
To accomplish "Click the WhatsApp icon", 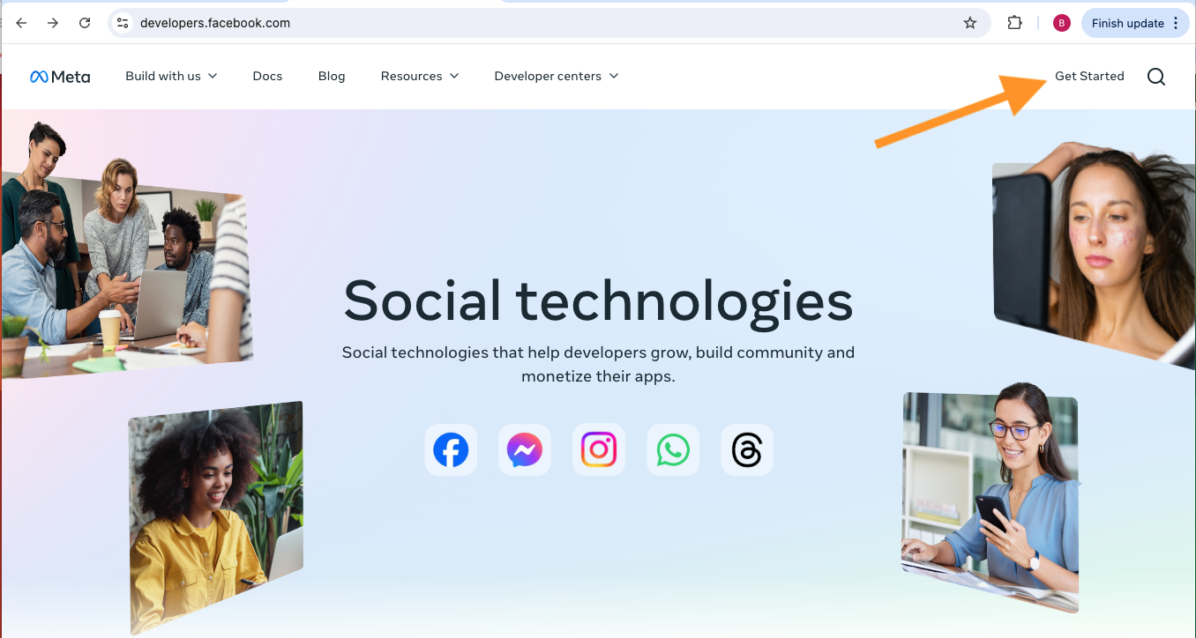I will 673,450.
